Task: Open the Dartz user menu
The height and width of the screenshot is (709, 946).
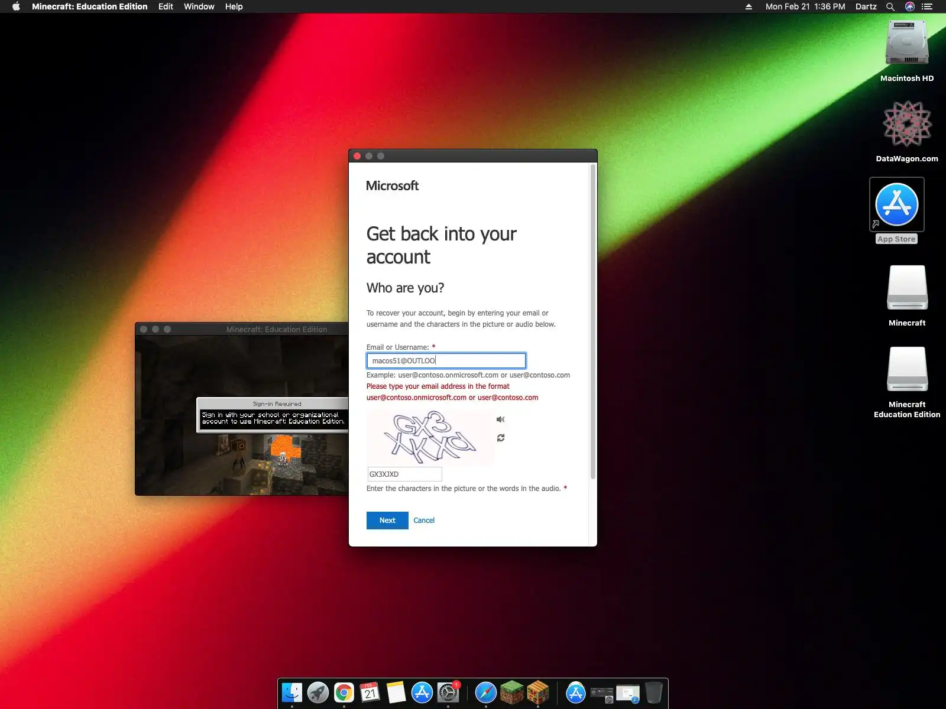Action: point(866,6)
